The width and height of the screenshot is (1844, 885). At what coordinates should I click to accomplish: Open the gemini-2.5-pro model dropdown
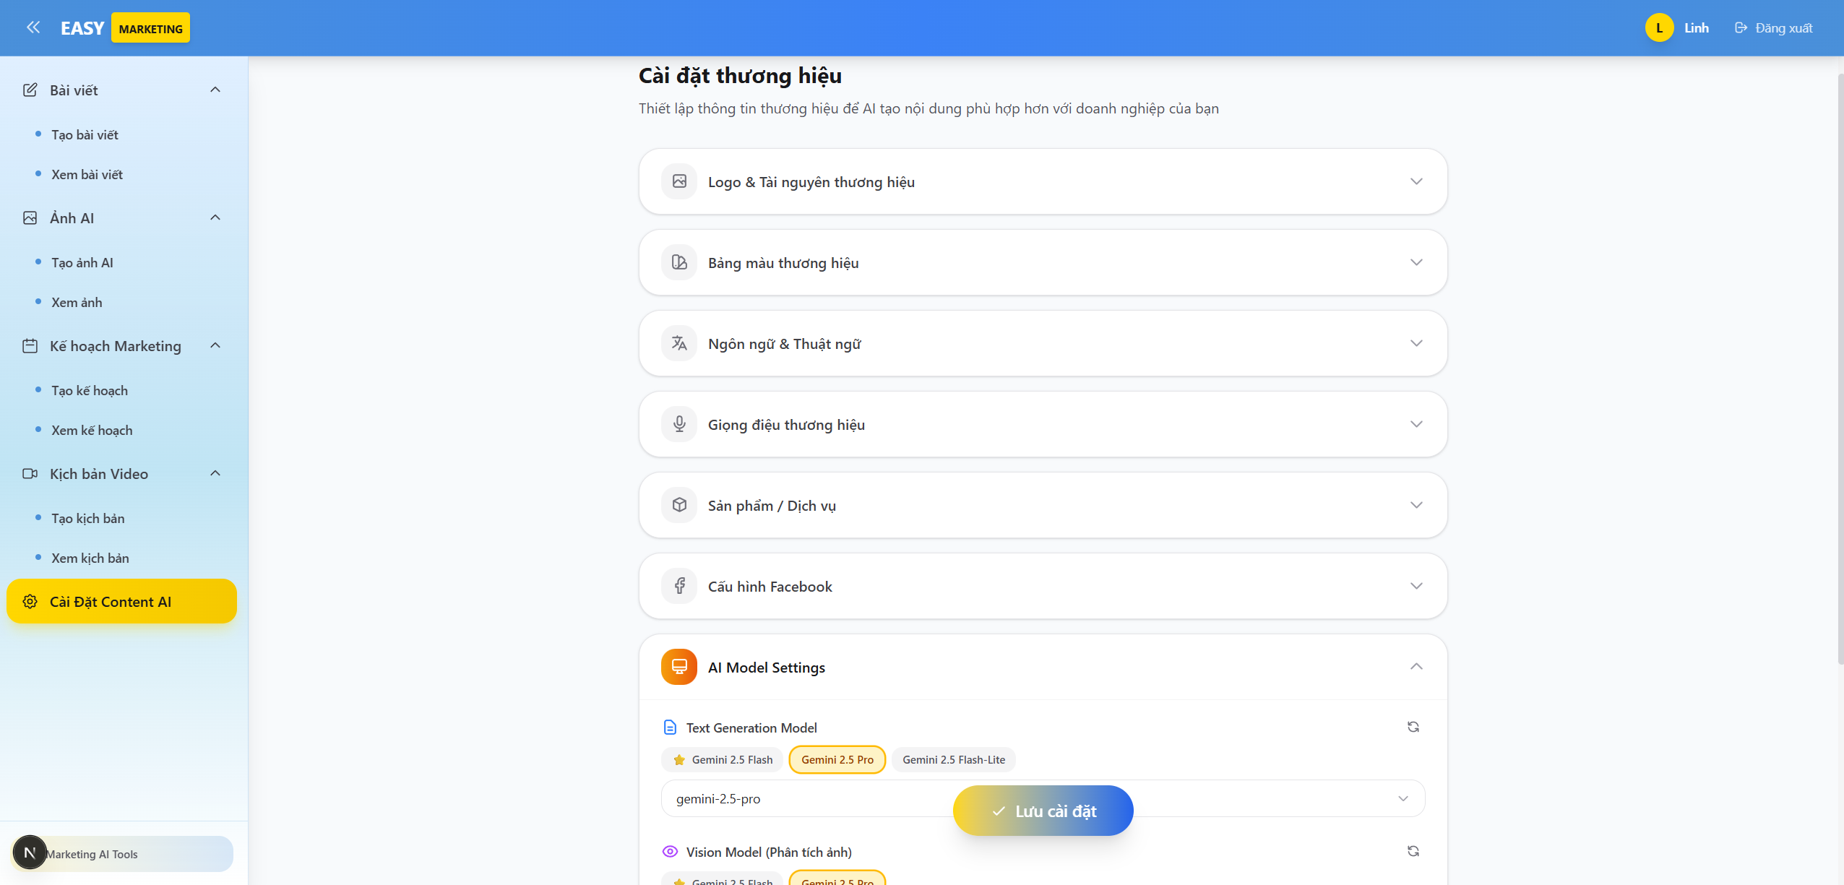pos(795,798)
